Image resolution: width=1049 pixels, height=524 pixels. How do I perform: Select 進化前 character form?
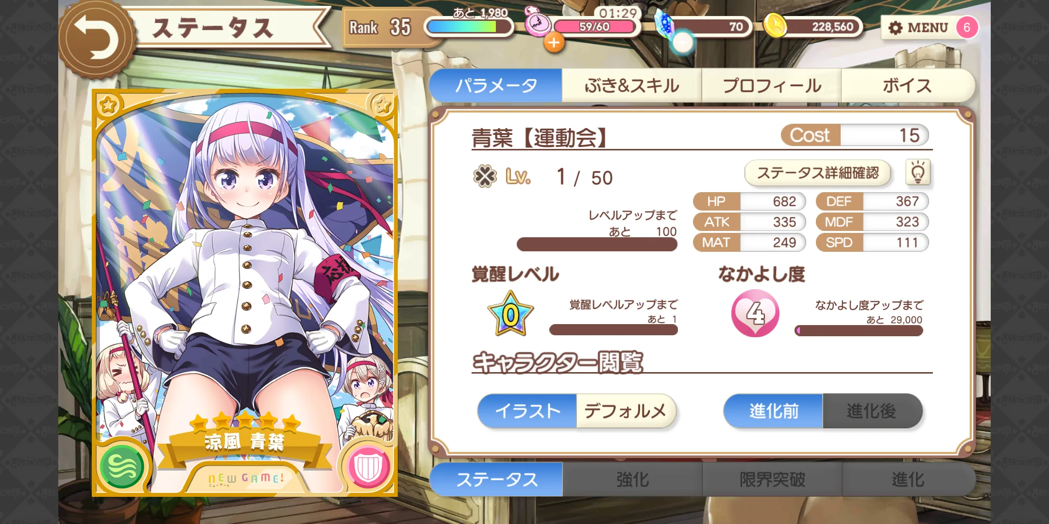click(773, 411)
